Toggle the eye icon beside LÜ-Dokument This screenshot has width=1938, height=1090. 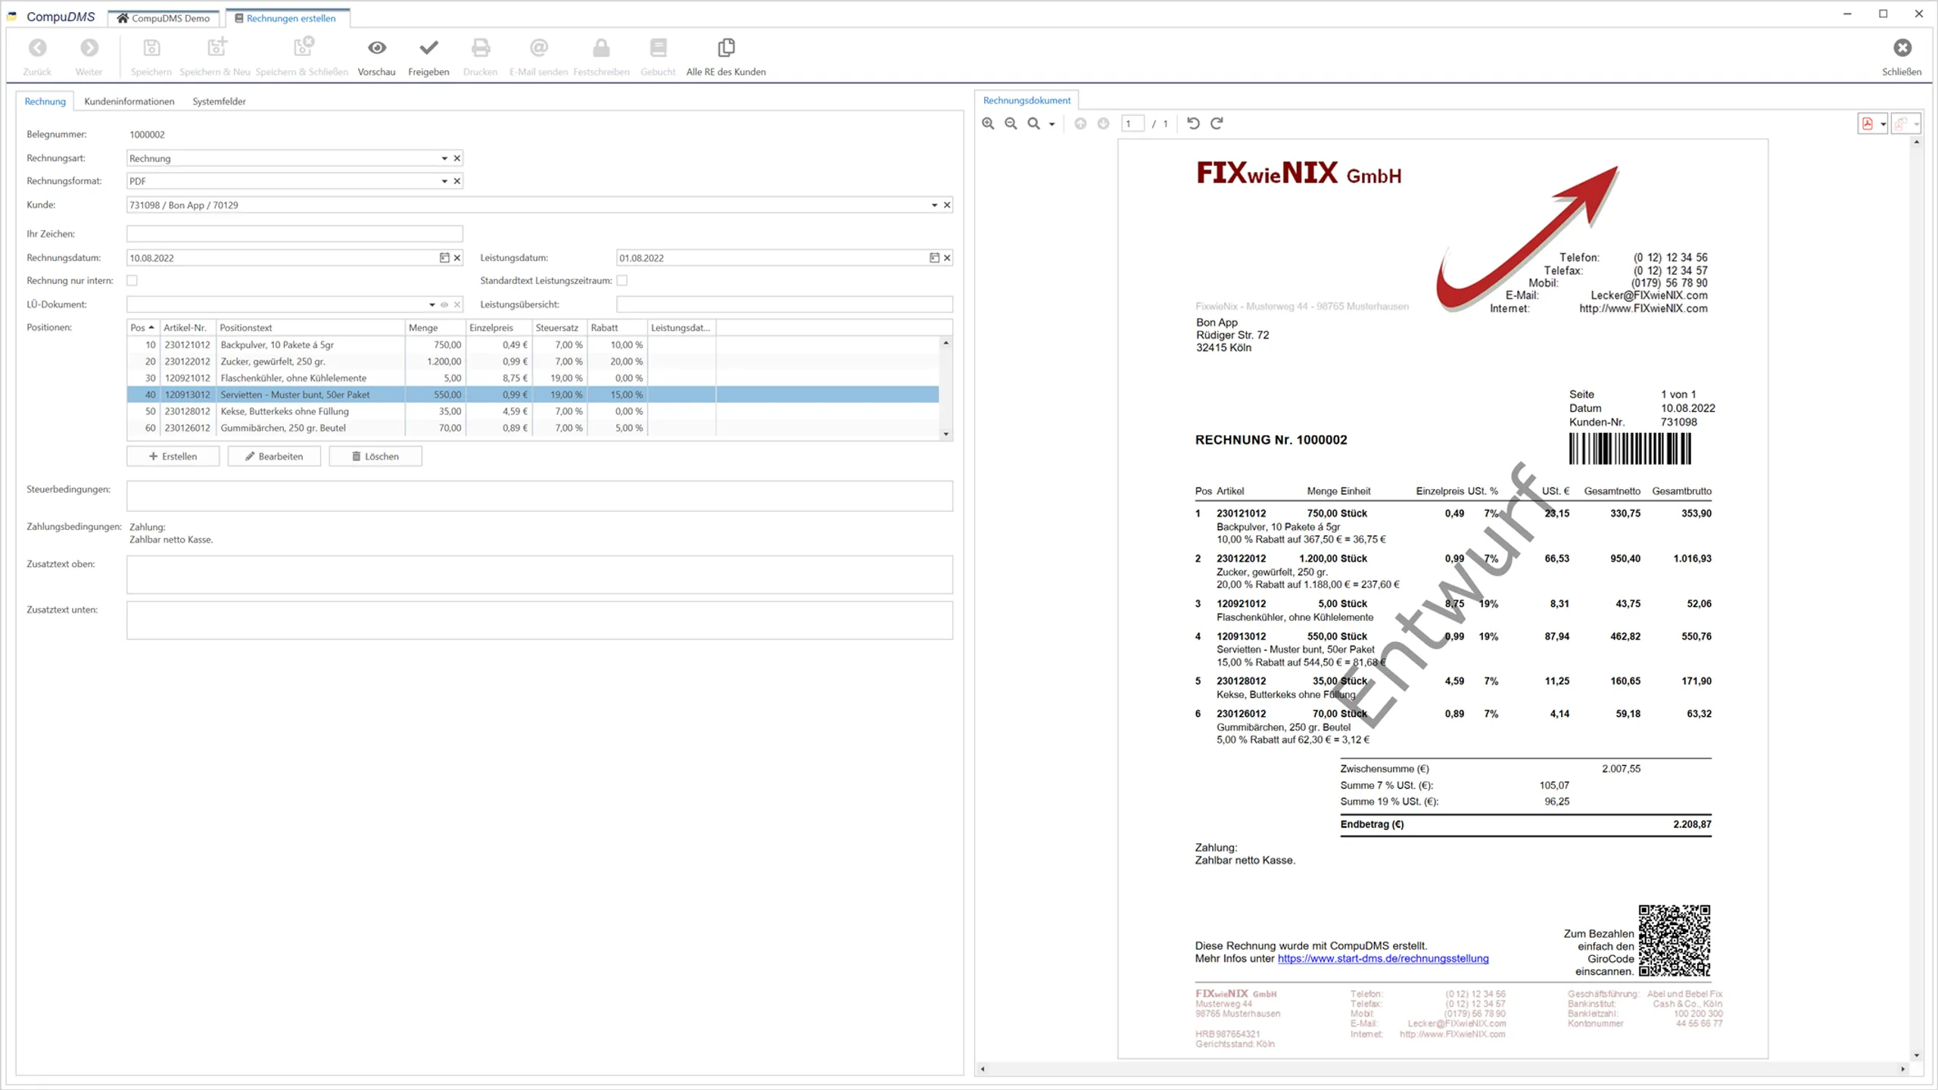(x=444, y=304)
